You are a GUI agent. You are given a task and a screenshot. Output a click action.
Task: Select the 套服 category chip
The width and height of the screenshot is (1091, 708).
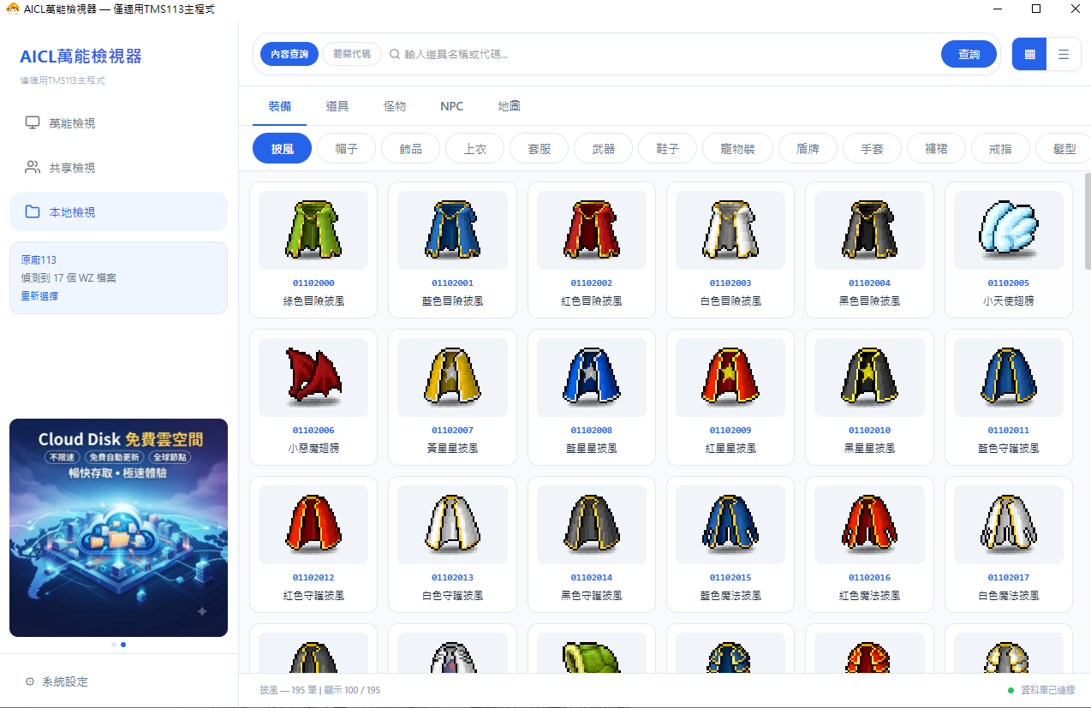click(x=539, y=148)
